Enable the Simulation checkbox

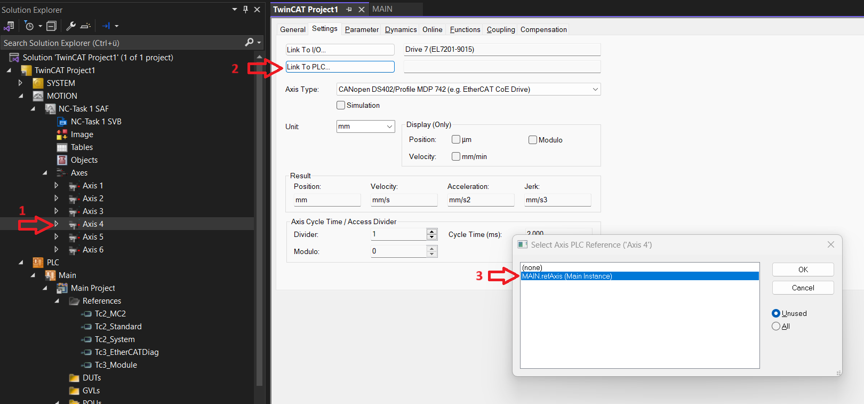pyautogui.click(x=341, y=106)
